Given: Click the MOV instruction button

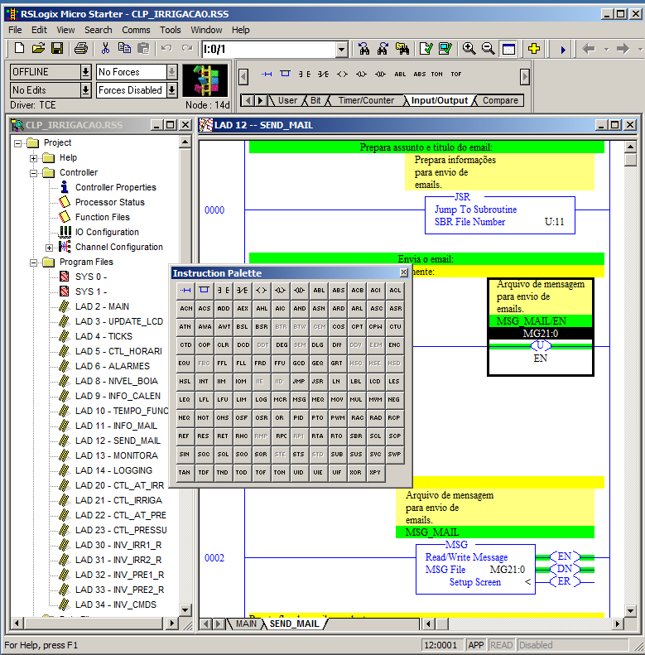Looking at the screenshot, I should (x=337, y=399).
